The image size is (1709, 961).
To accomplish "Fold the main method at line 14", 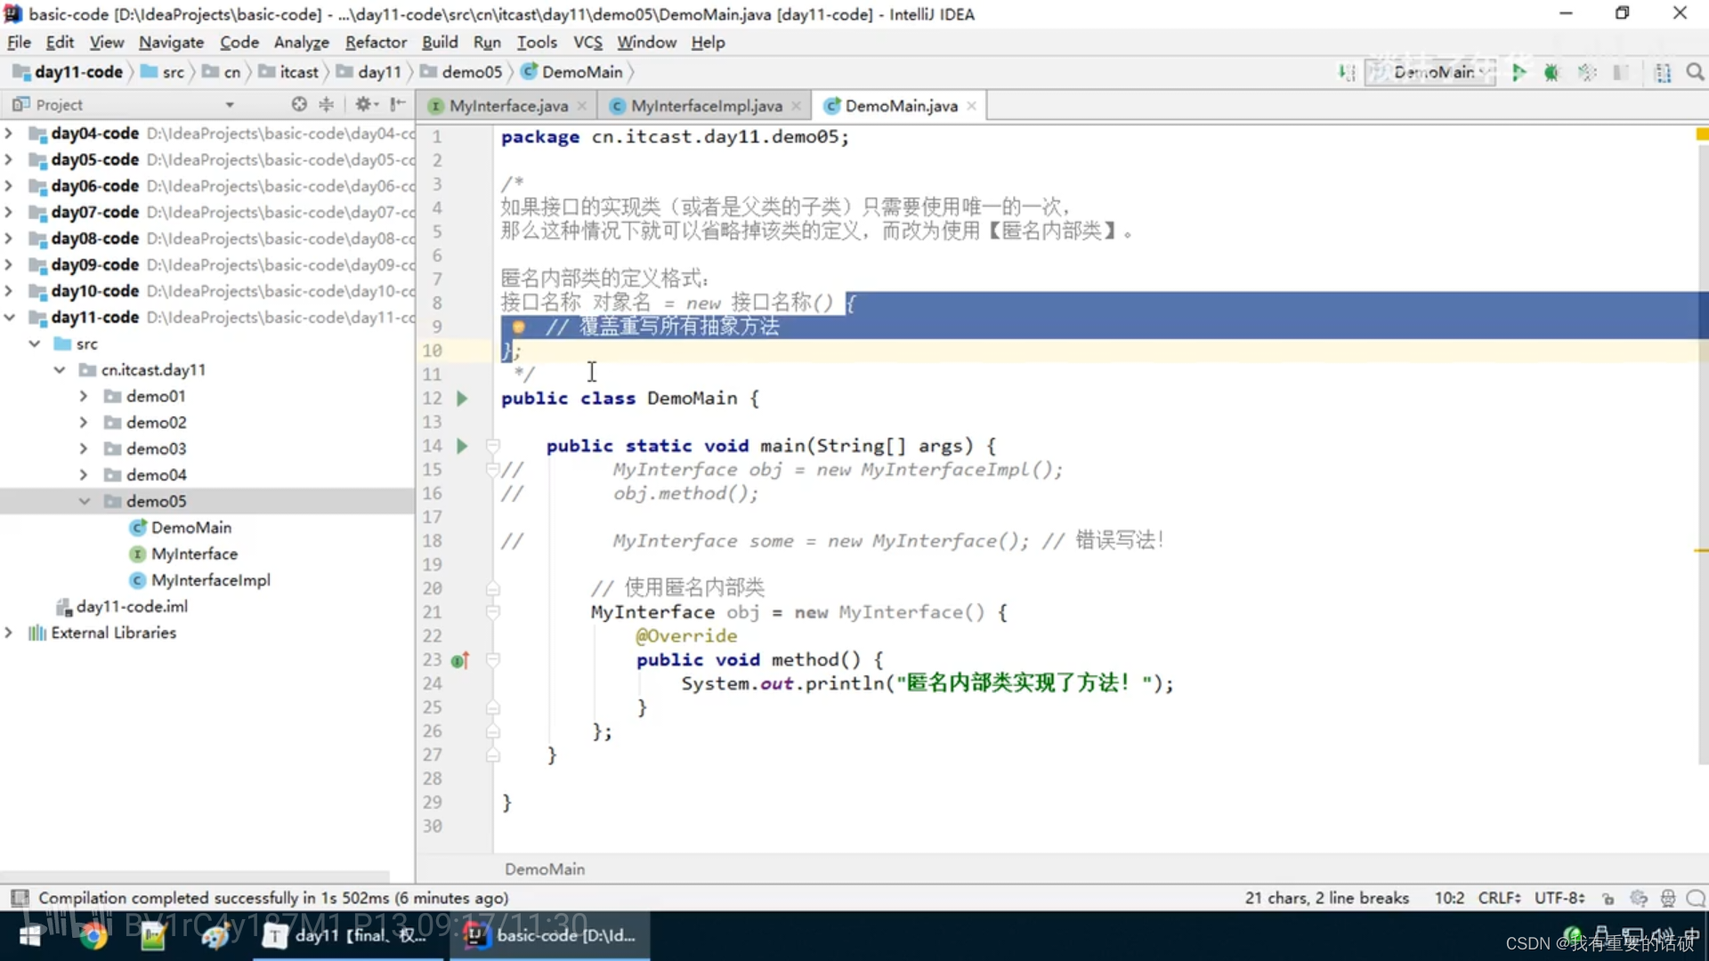I will (x=492, y=446).
